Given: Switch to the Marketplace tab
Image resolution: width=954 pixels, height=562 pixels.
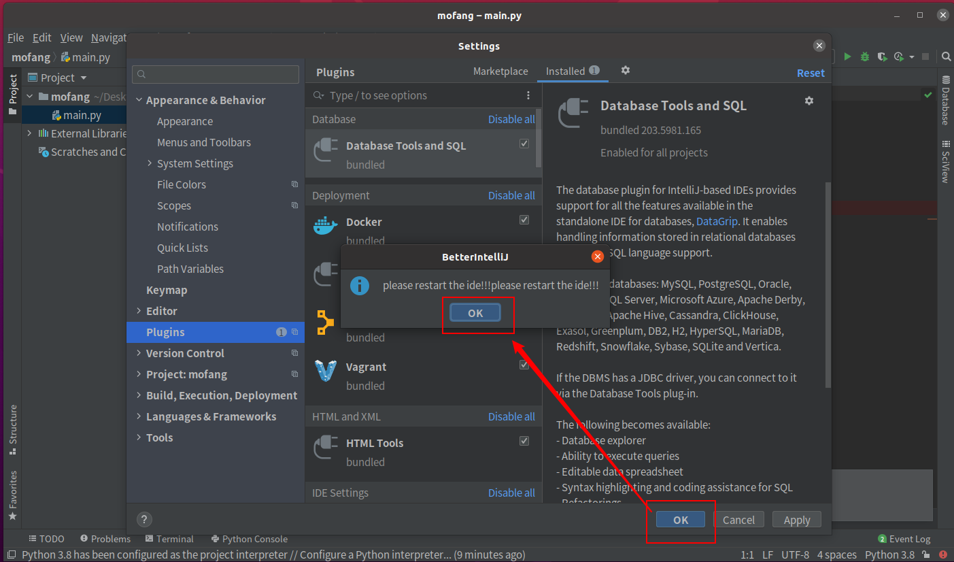Looking at the screenshot, I should pos(500,71).
